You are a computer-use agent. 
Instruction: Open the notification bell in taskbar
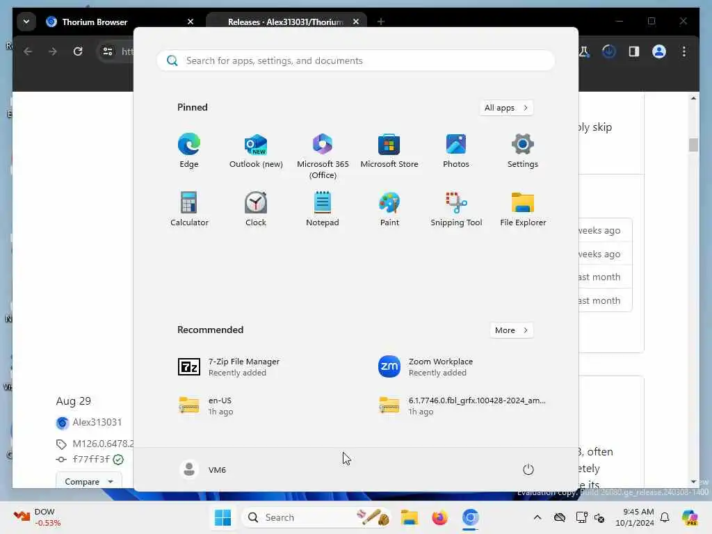(x=665, y=517)
